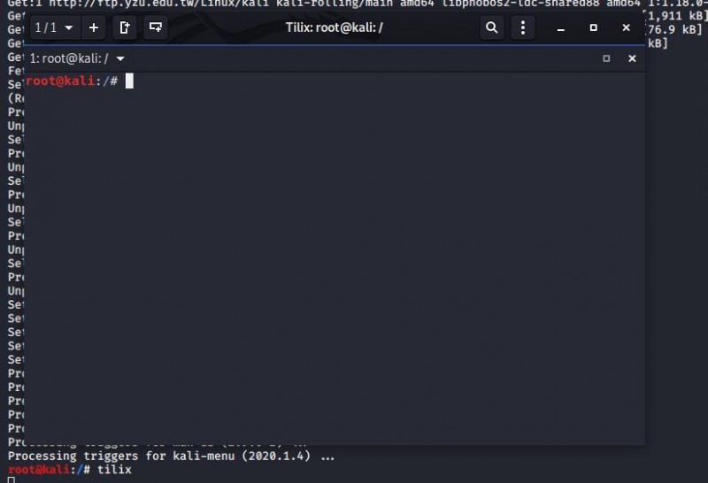Add terminal right split icon
708x483 pixels.
tap(125, 27)
